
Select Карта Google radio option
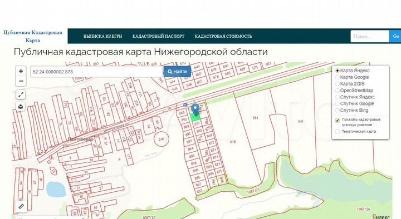click(338, 77)
